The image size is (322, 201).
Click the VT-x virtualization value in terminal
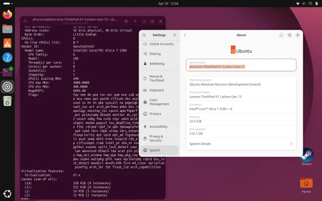pyautogui.click(x=77, y=175)
